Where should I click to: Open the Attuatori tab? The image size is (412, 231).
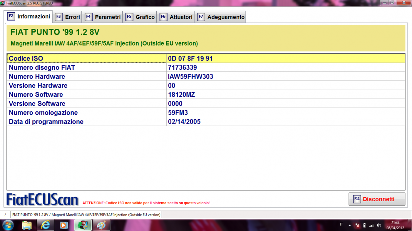pos(176,17)
